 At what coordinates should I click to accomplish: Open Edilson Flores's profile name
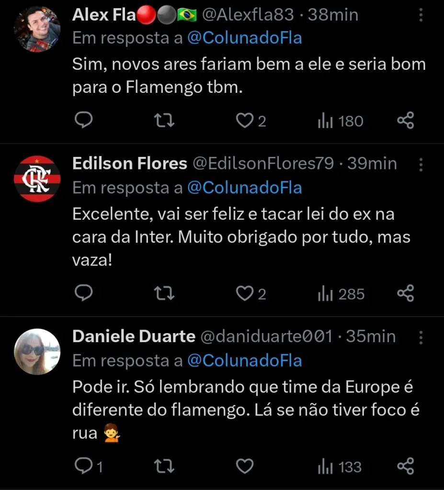click(x=129, y=164)
